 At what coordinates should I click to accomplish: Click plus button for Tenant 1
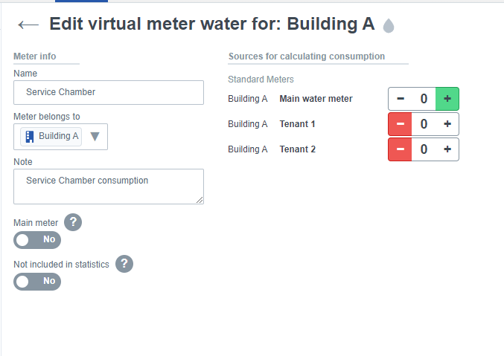coord(447,124)
